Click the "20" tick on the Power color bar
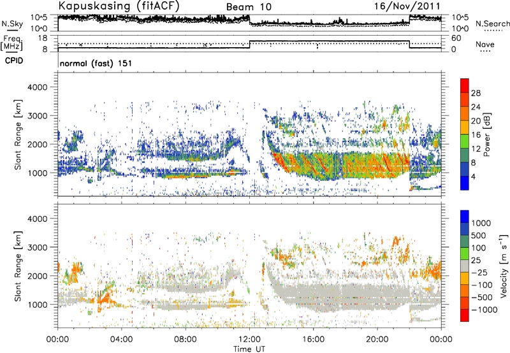Screen dimensions: 510x353 [x=476, y=121]
